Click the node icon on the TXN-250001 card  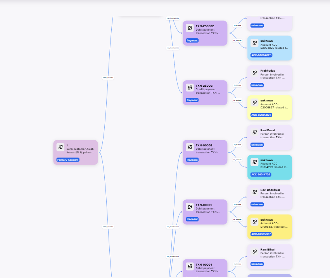coord(190,87)
